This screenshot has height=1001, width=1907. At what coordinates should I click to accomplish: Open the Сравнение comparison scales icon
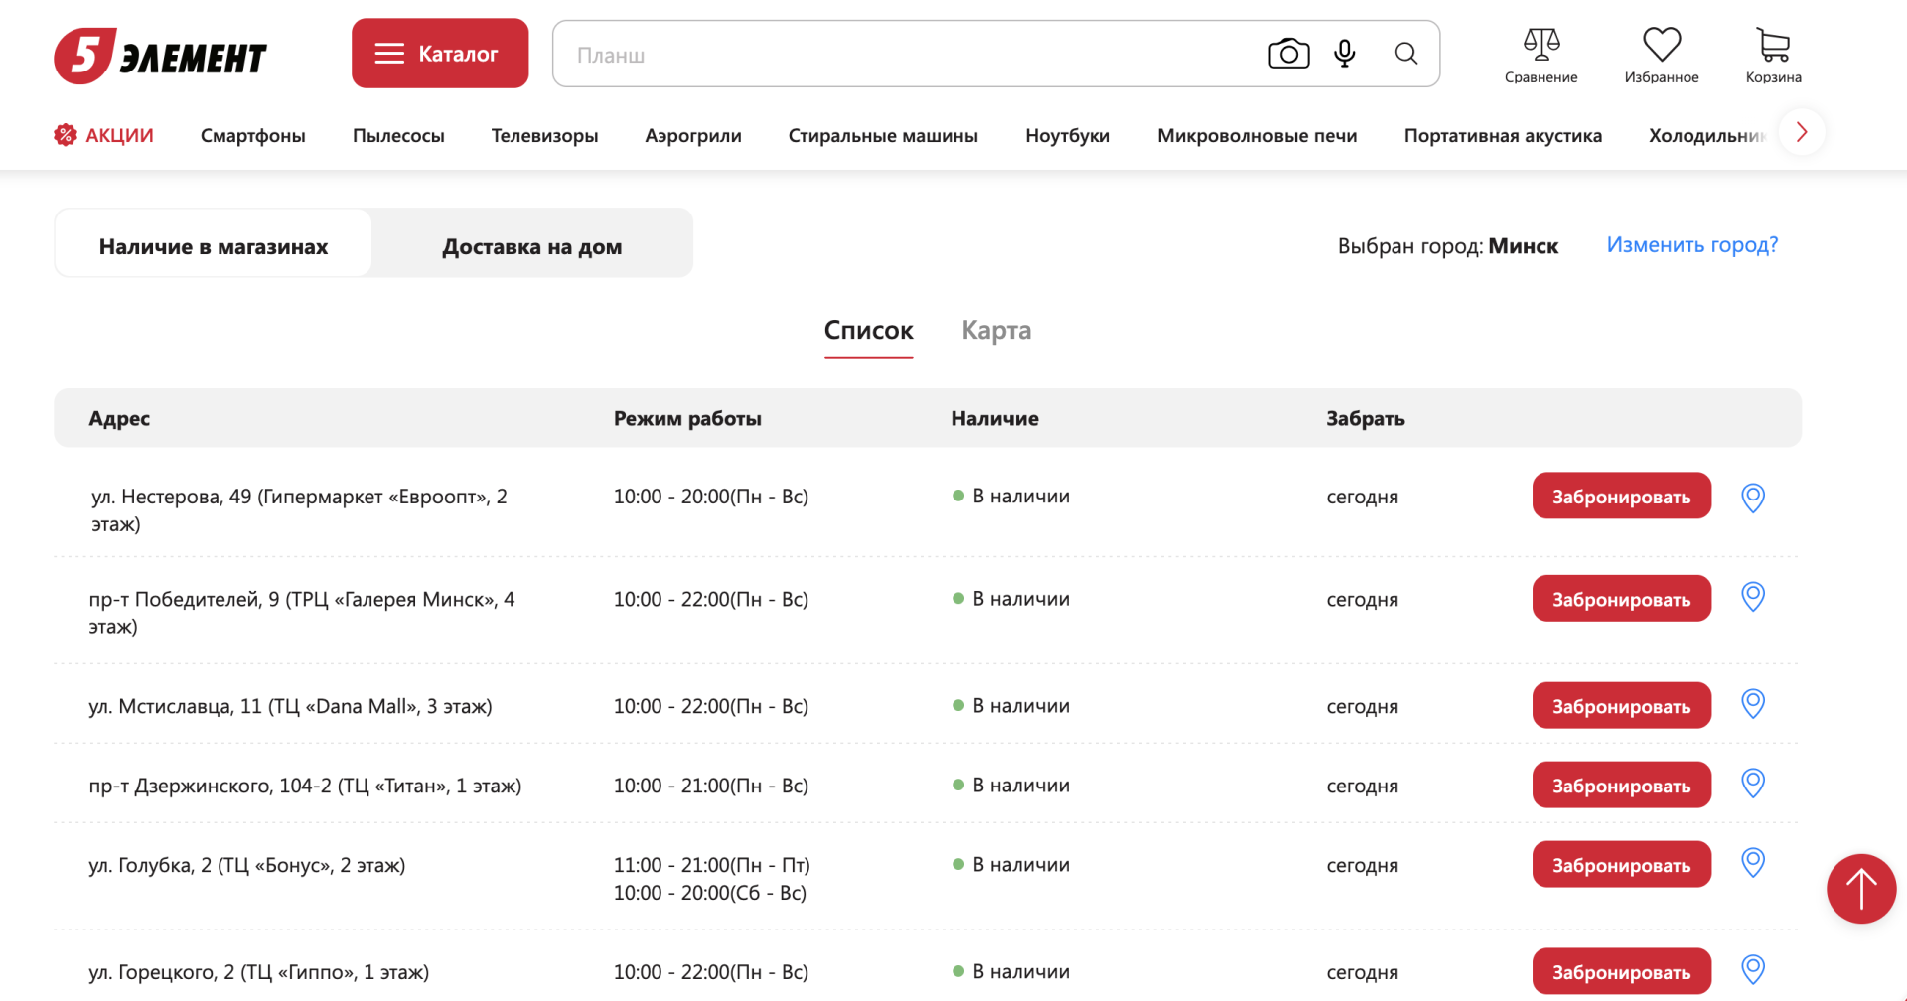[x=1540, y=56]
